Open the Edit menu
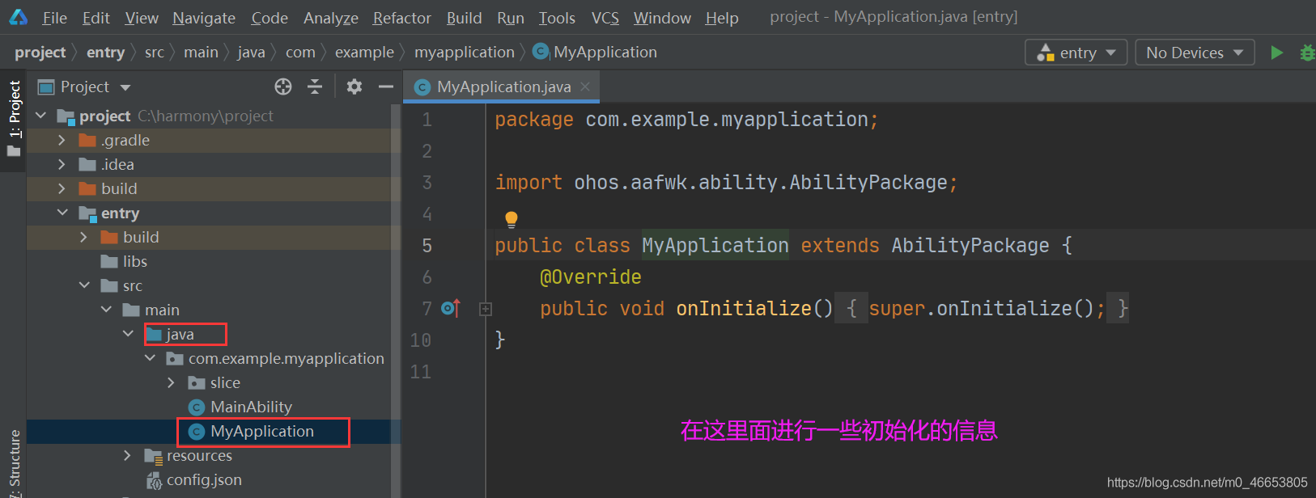Viewport: 1316px width, 498px height. click(x=96, y=18)
